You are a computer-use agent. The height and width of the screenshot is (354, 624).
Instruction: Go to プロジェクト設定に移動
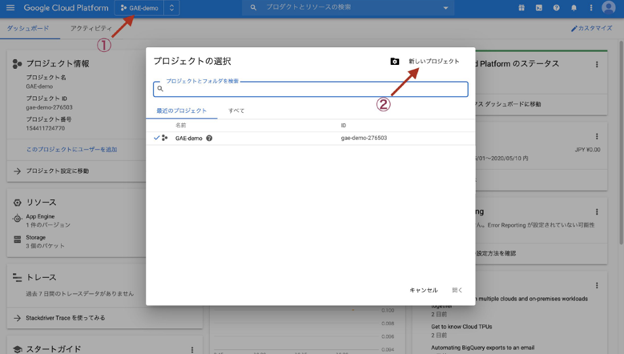coord(57,171)
